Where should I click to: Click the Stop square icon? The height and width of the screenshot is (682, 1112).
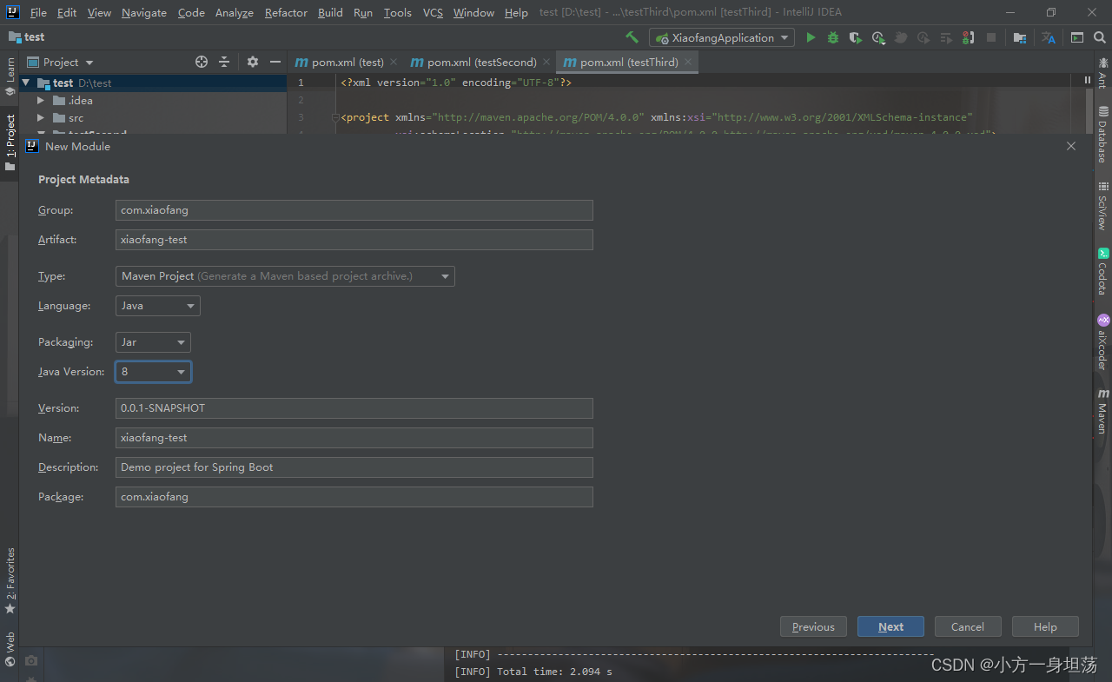[x=991, y=37]
